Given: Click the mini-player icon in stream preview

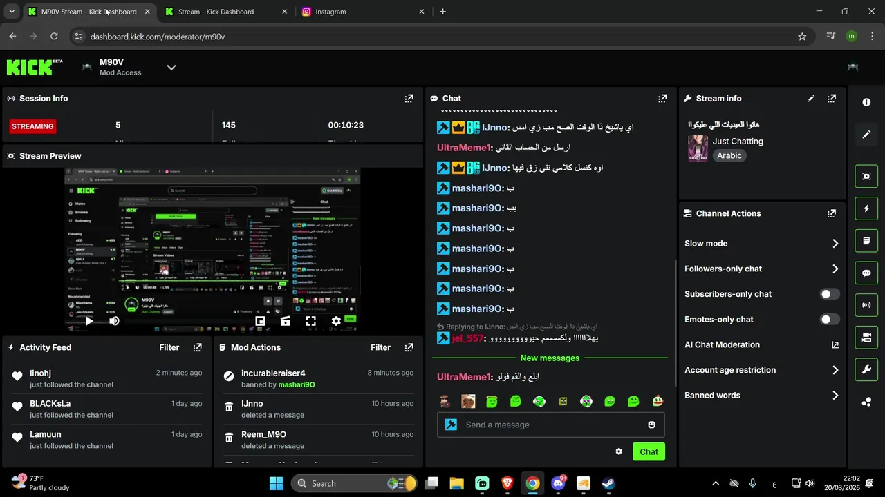Looking at the screenshot, I should click(x=260, y=321).
